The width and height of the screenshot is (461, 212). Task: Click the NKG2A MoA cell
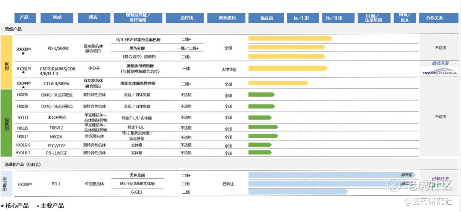pyautogui.click(x=56, y=136)
